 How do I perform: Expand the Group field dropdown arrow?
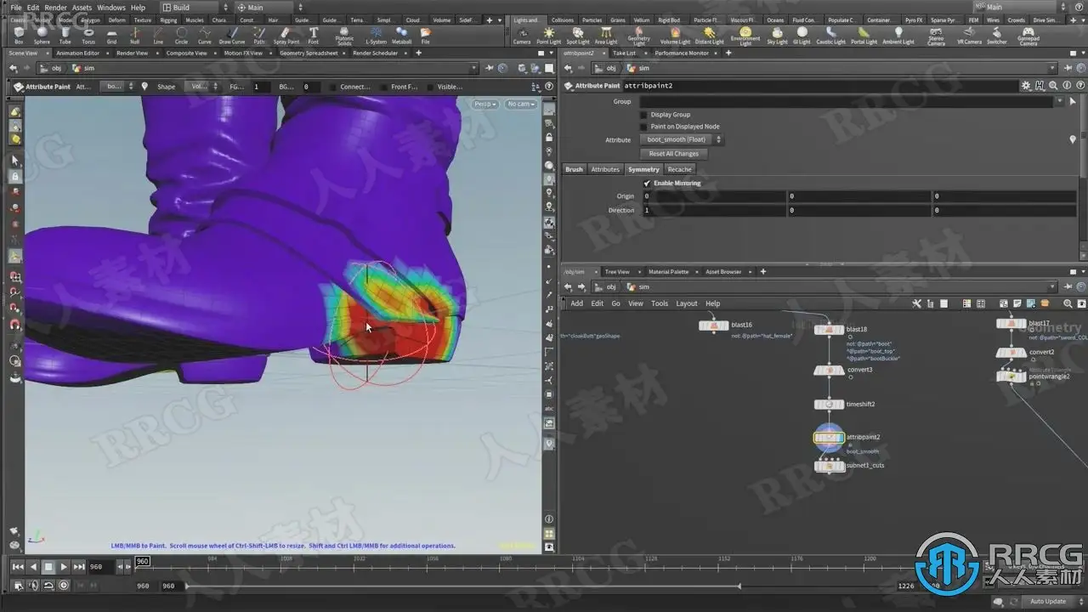click(1060, 102)
